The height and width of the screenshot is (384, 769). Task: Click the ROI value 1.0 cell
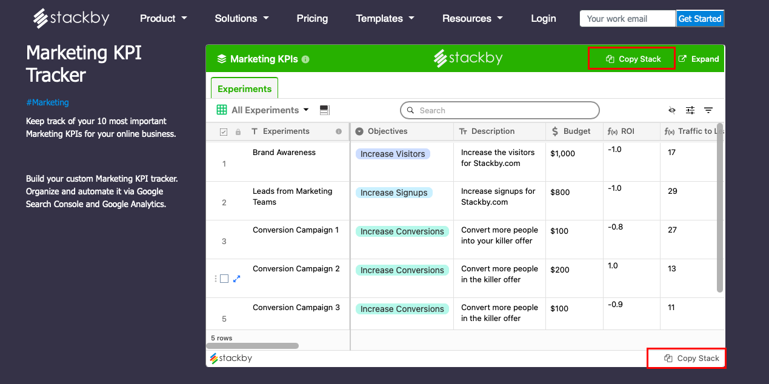[x=631, y=278]
